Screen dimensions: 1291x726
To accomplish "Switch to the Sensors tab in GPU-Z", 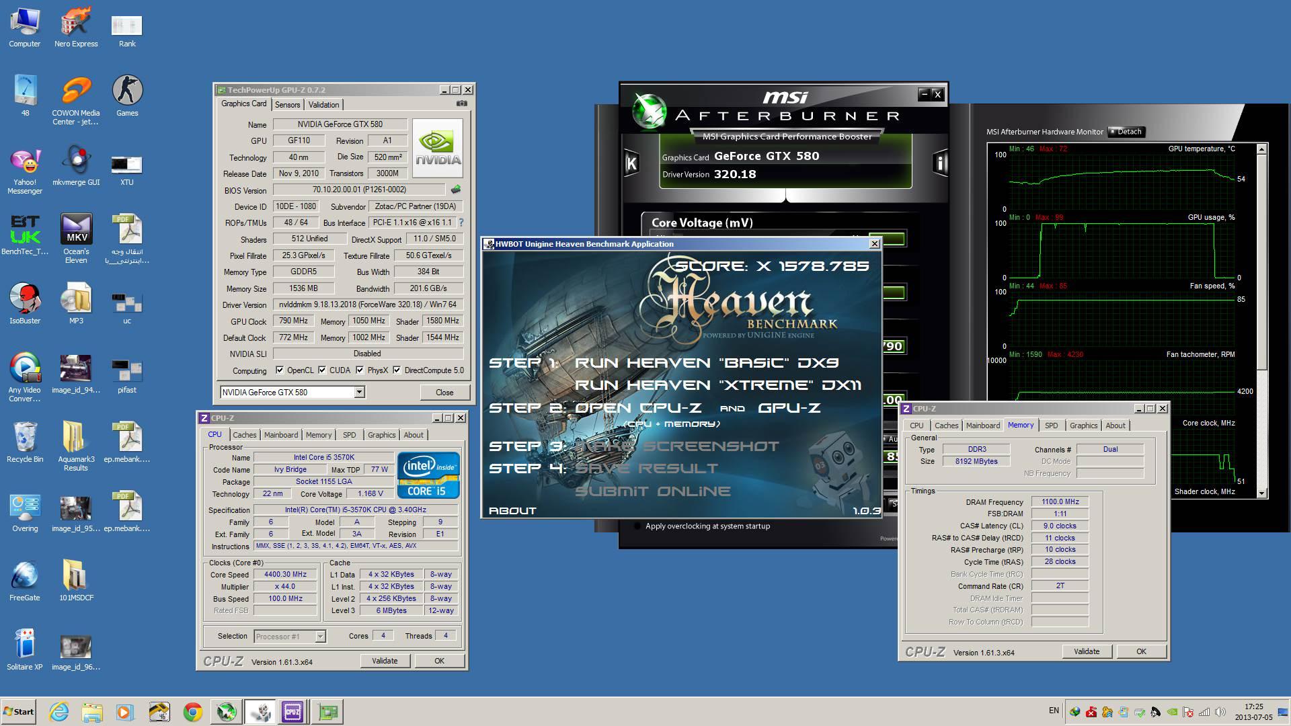I will click(287, 104).
